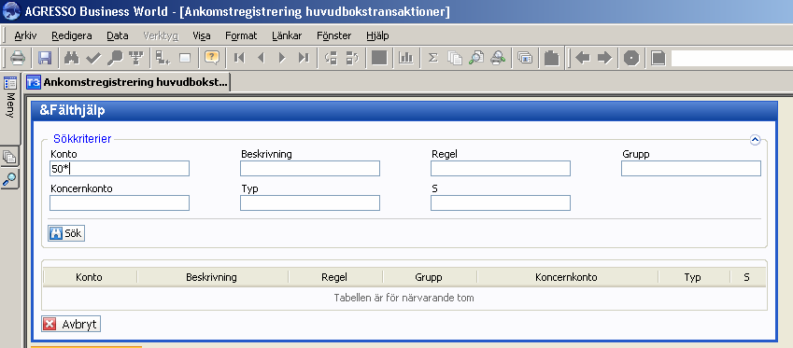Open the Hjälp menu
Viewport: 793px width, 348px height.
point(377,35)
